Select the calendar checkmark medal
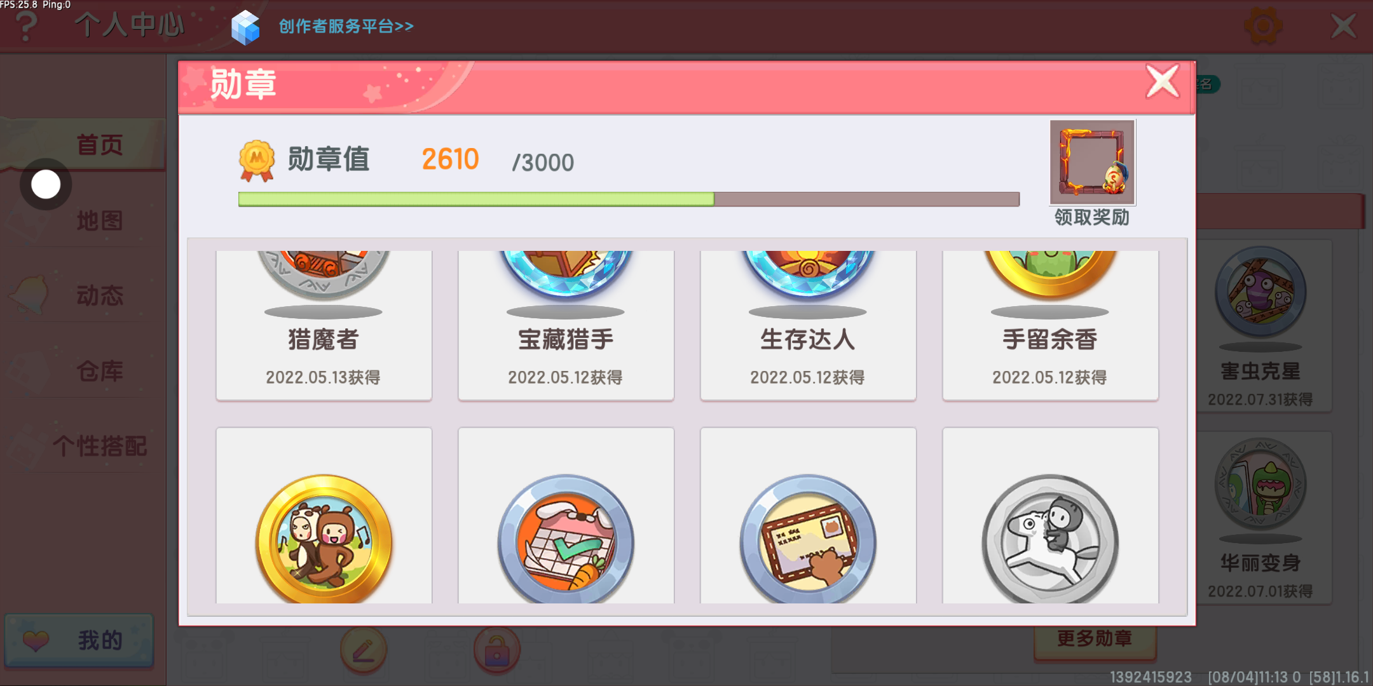 566,540
